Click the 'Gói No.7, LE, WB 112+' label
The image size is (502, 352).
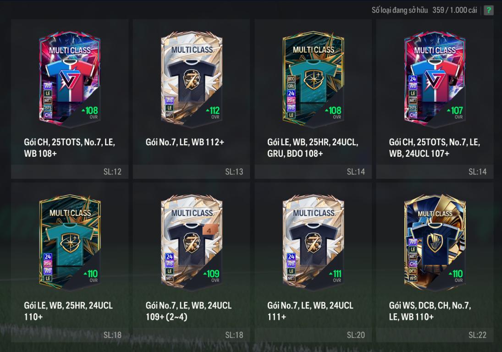pos(185,142)
